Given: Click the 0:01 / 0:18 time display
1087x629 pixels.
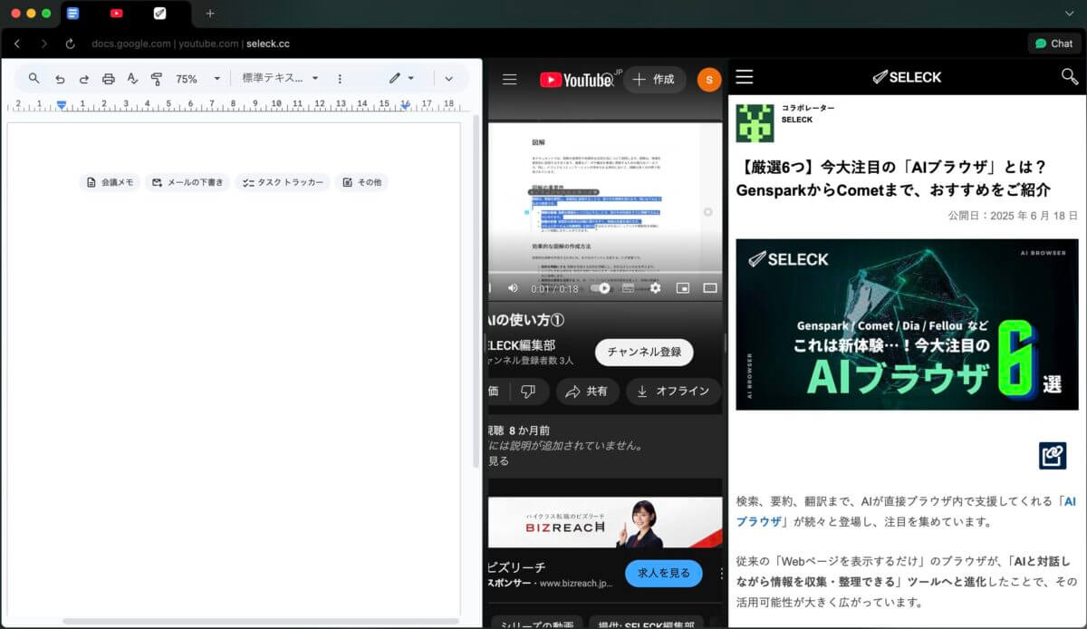Looking at the screenshot, I should 554,288.
